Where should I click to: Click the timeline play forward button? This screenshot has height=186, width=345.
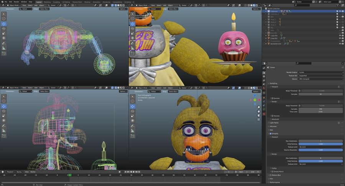pos(133,172)
